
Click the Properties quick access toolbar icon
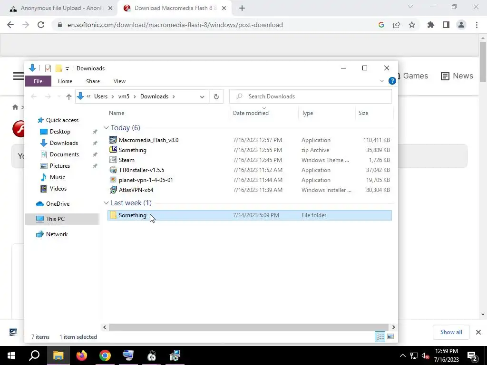(48, 68)
